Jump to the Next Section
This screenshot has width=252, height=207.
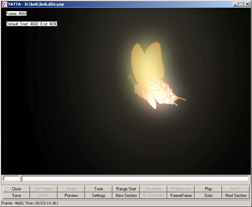[236, 196]
